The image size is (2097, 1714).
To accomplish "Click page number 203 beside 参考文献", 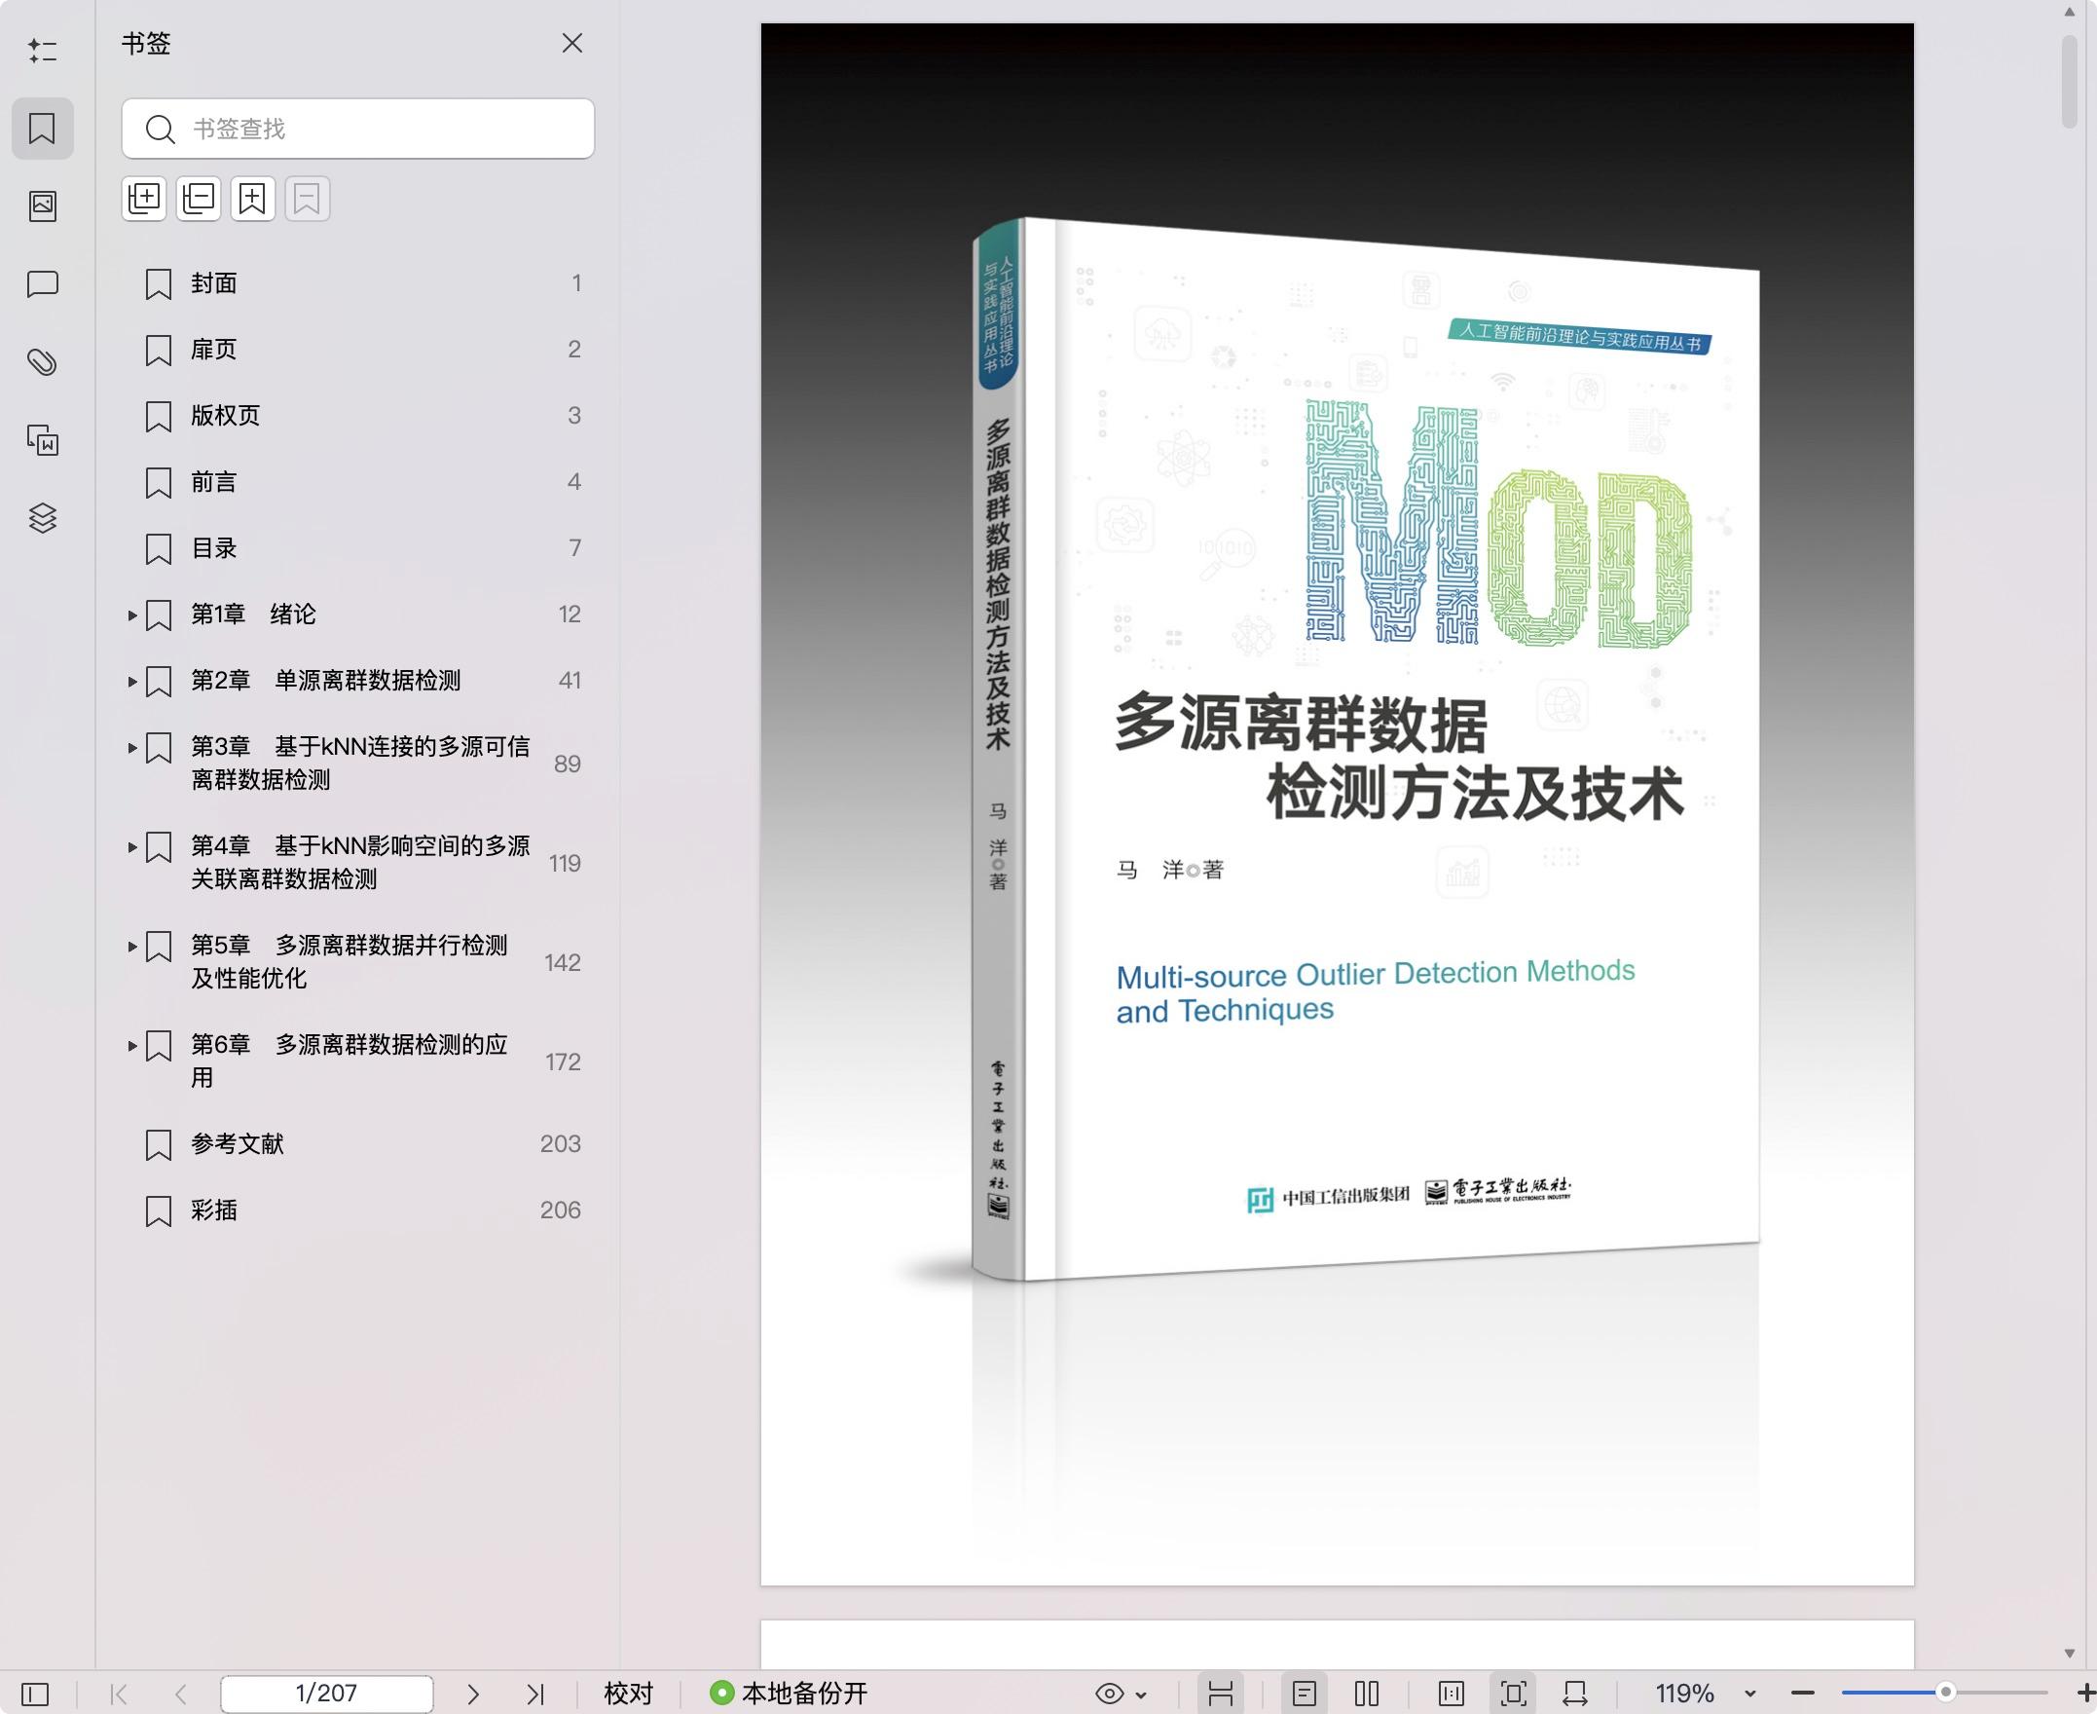I will [561, 1143].
